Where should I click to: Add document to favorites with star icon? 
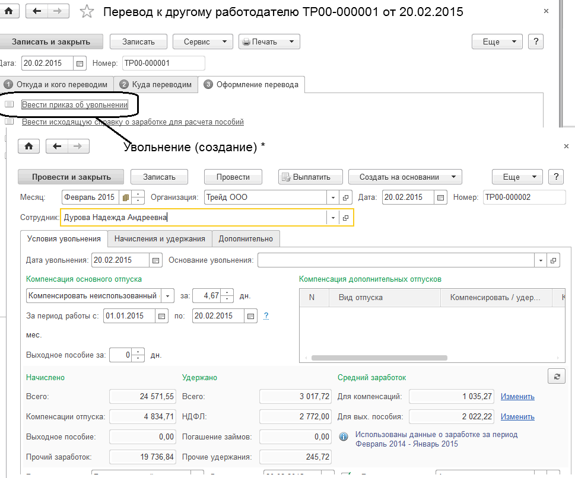[87, 12]
